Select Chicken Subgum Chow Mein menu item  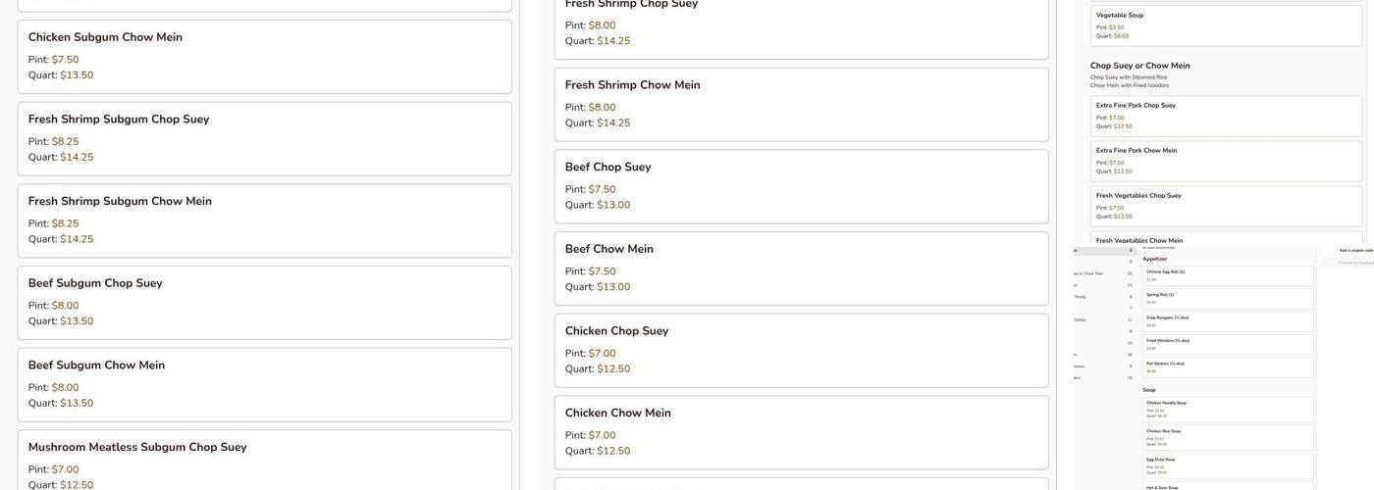pyautogui.click(x=264, y=56)
